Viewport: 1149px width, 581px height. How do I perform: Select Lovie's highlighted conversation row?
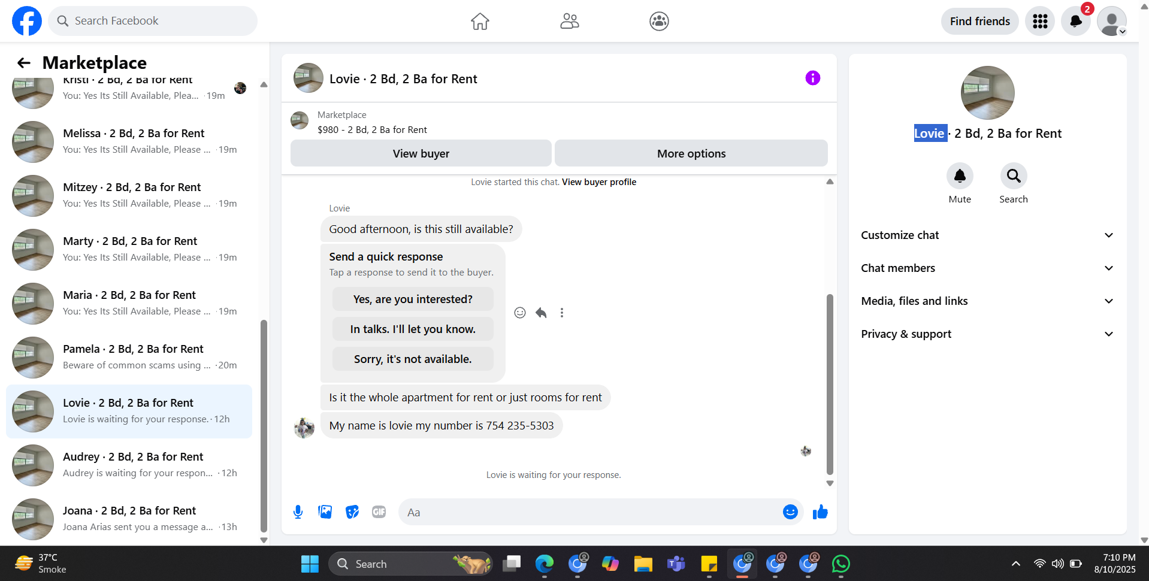[129, 411]
